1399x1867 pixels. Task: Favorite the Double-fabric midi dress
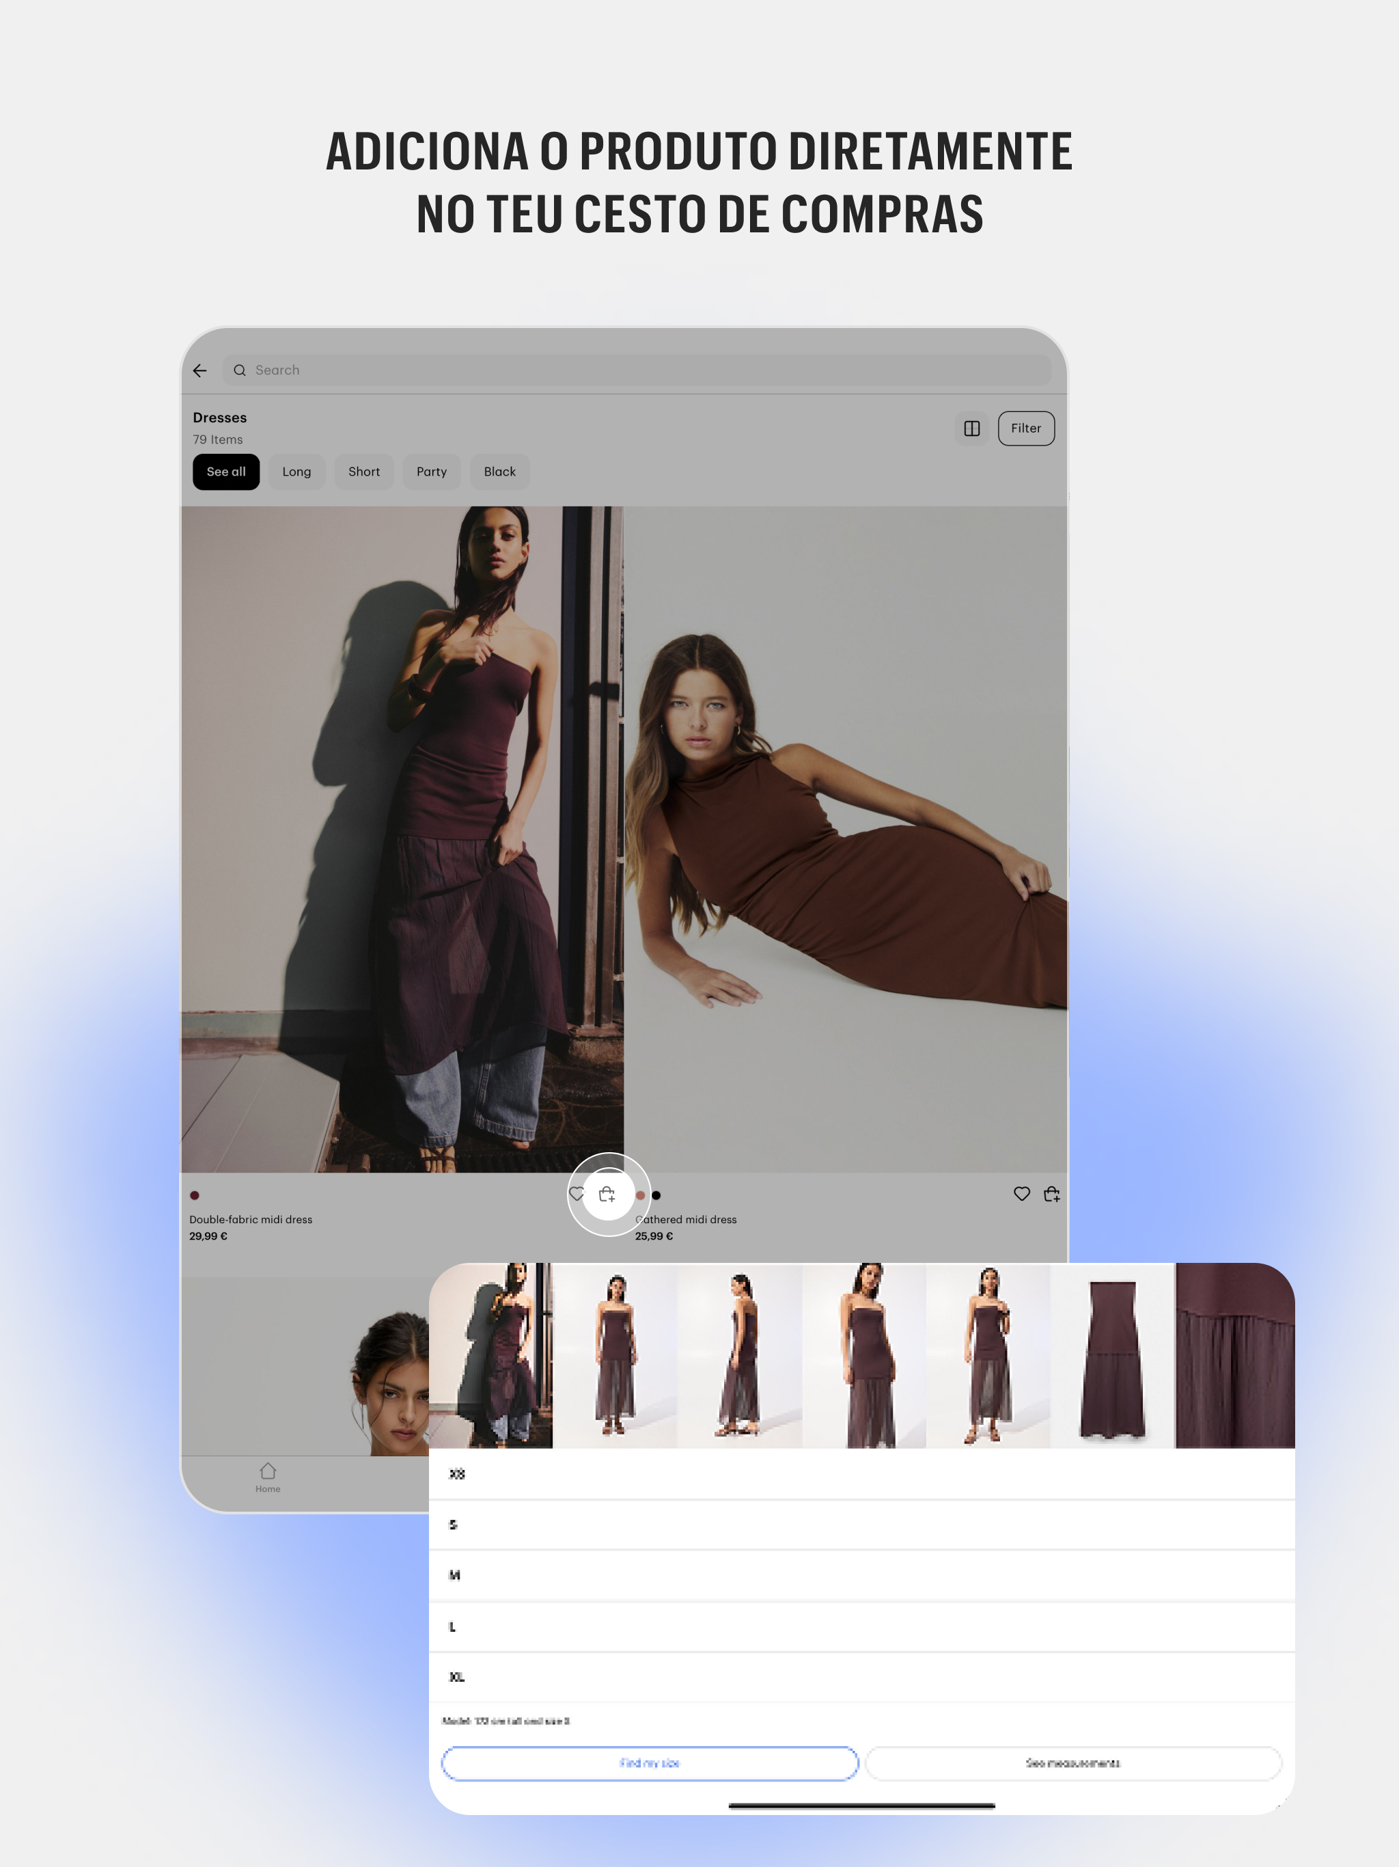click(x=577, y=1193)
